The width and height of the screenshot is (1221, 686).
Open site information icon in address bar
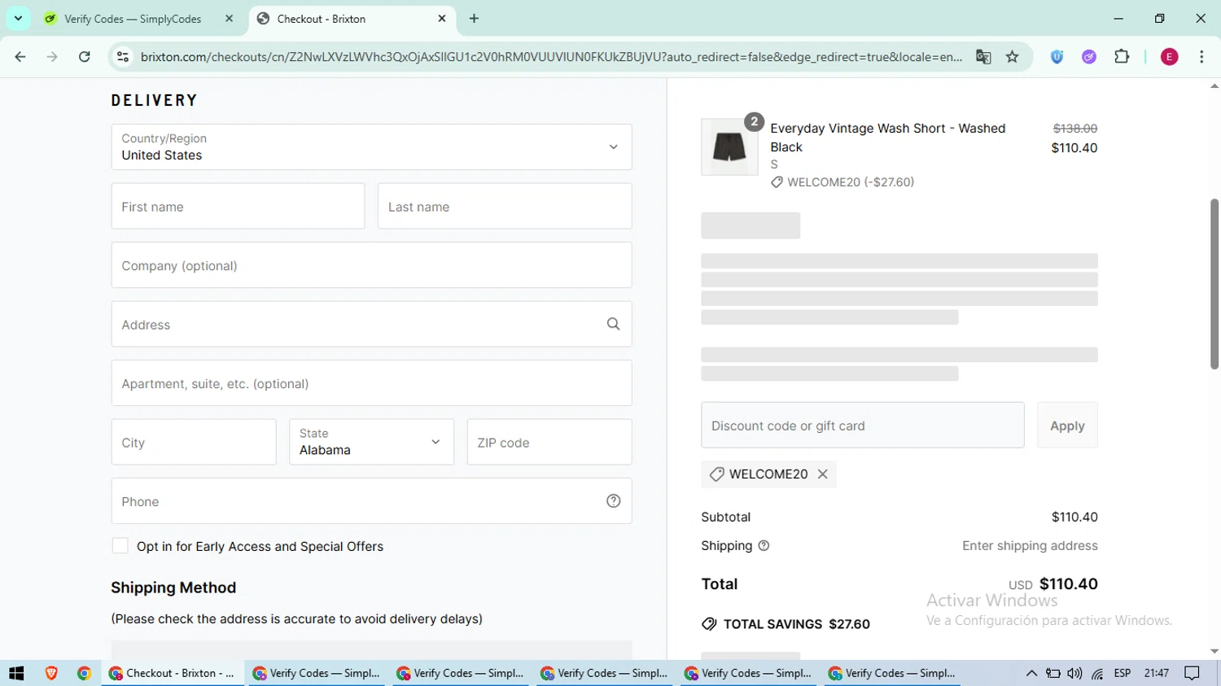click(123, 57)
